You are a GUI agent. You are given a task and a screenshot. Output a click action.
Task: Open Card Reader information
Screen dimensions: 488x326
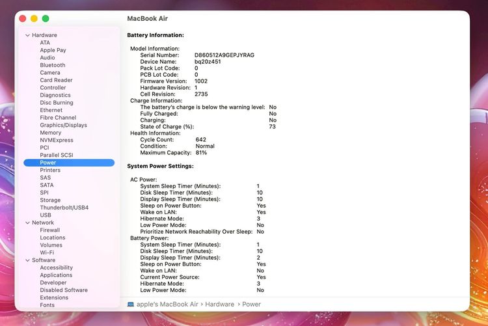click(x=56, y=80)
